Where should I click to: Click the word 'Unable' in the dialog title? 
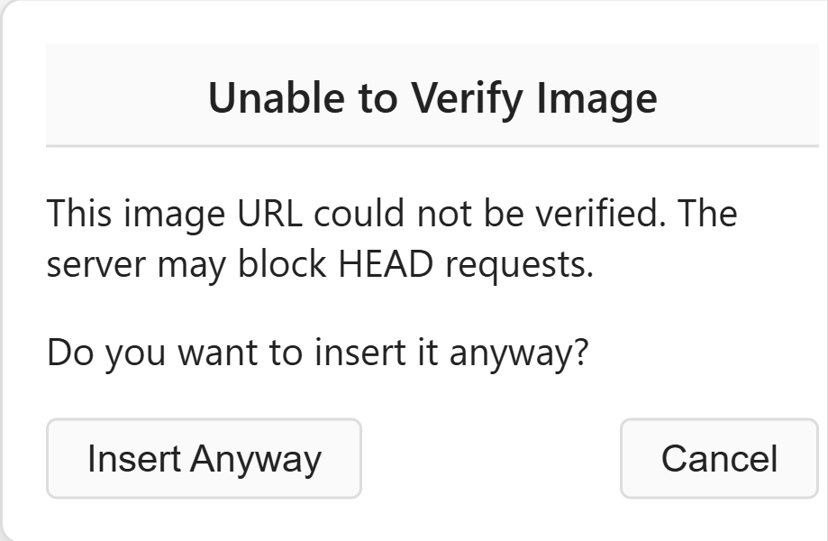pyautogui.click(x=266, y=97)
